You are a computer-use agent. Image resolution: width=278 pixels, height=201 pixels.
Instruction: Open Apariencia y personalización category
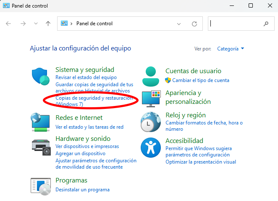coord(188,97)
